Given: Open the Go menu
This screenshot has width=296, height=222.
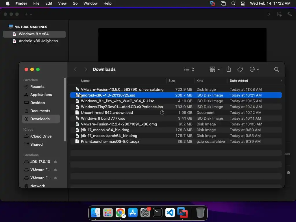Looking at the screenshot, I should 75,3.
